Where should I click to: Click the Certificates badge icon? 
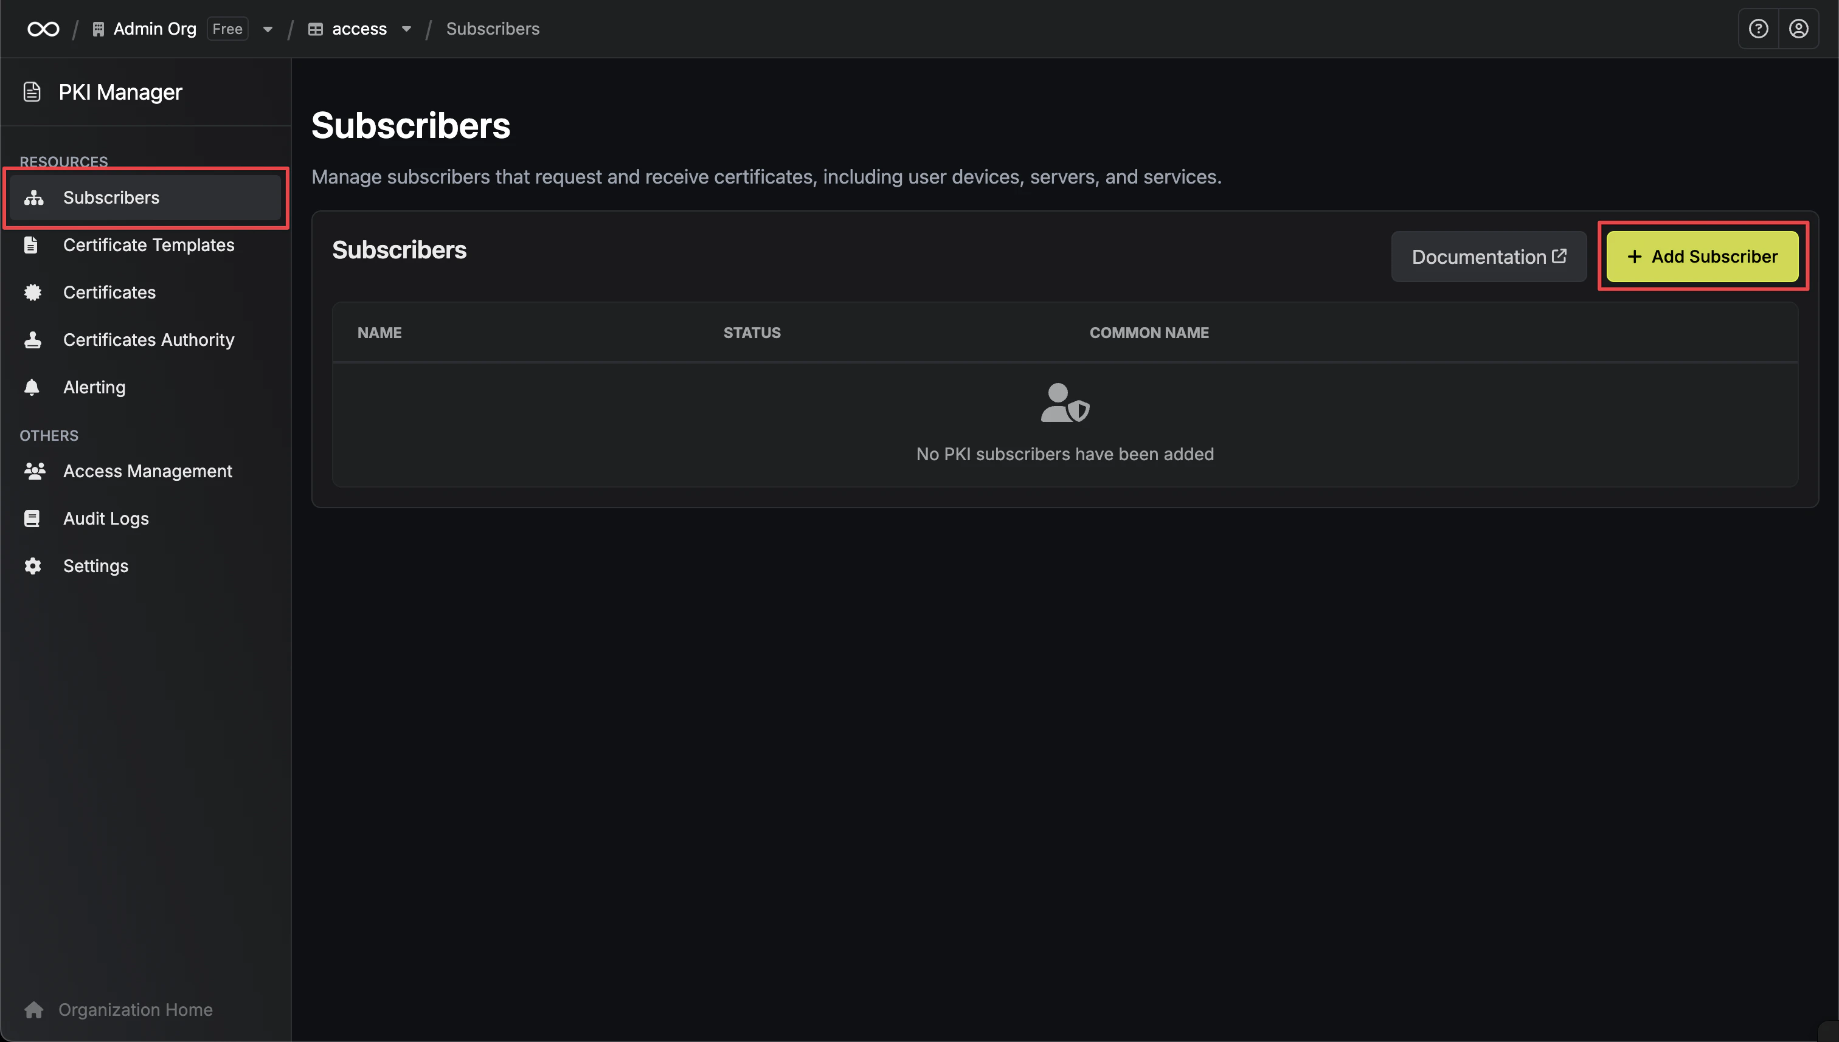[32, 292]
